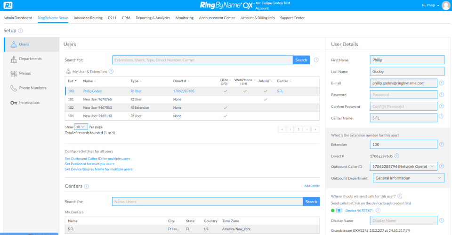Screen dimensions: 452x235
Task: Click help icon beside E-mail field
Action: click(441, 83)
